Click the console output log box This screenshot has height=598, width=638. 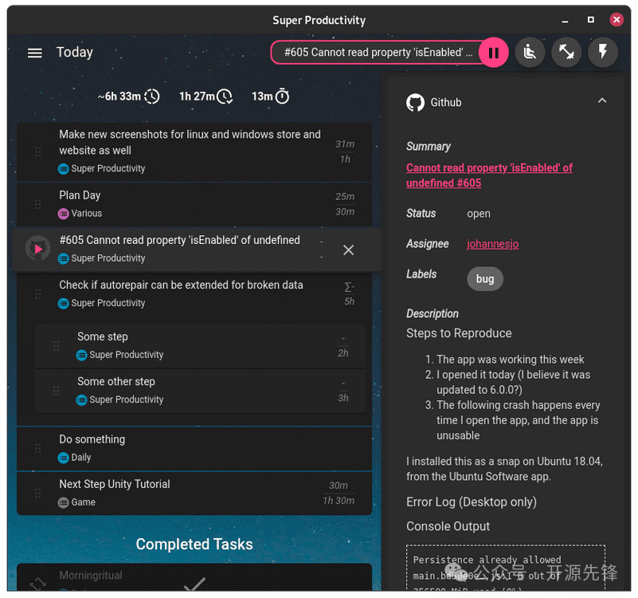(505, 568)
